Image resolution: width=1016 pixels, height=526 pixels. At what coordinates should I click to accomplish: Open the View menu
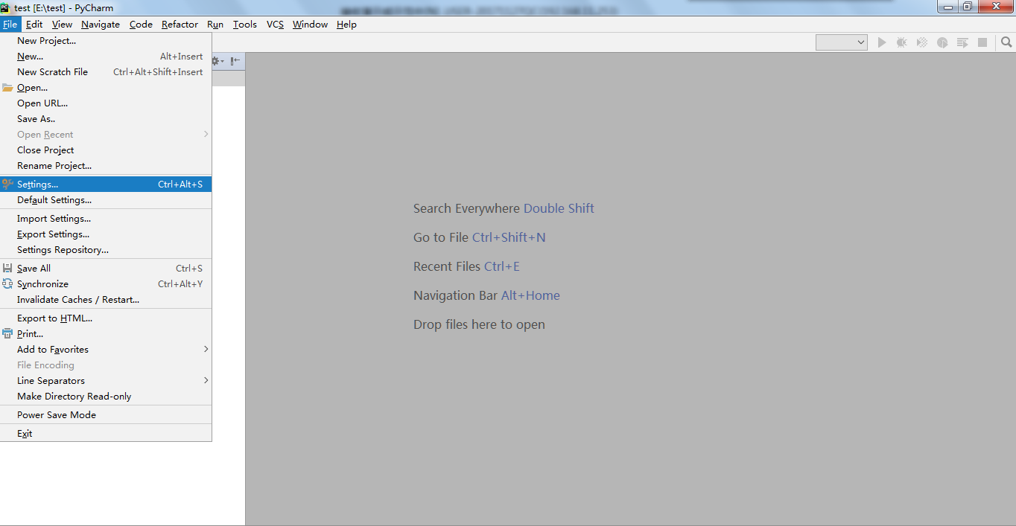(62, 25)
